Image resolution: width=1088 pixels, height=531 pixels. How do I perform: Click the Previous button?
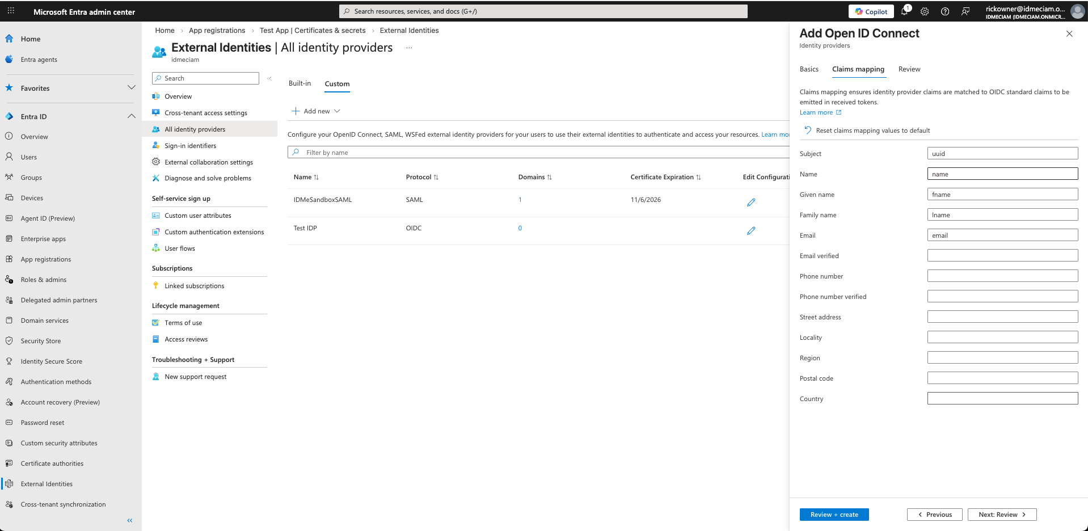934,515
